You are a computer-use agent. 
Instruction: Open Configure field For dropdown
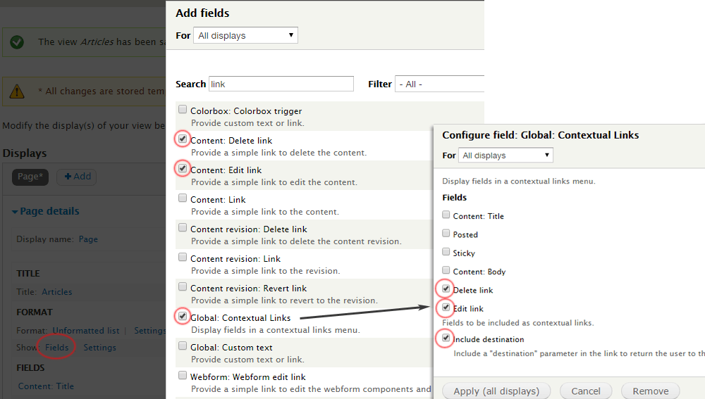pos(505,156)
